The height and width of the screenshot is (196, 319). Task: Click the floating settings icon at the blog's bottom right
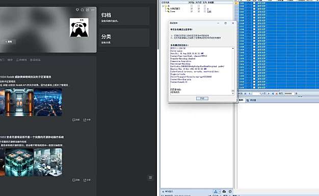tap(150, 178)
